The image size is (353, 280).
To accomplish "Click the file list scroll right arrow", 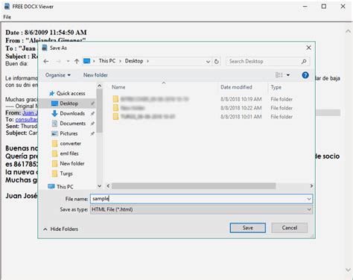I will tap(311, 185).
